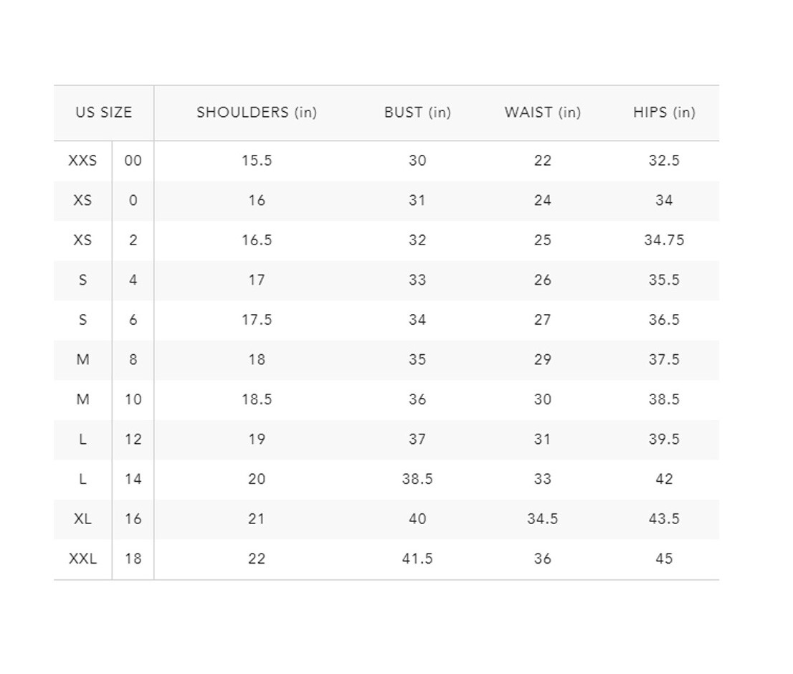Click the SHOULDERS (in) column header
793x674 pixels.
click(257, 113)
